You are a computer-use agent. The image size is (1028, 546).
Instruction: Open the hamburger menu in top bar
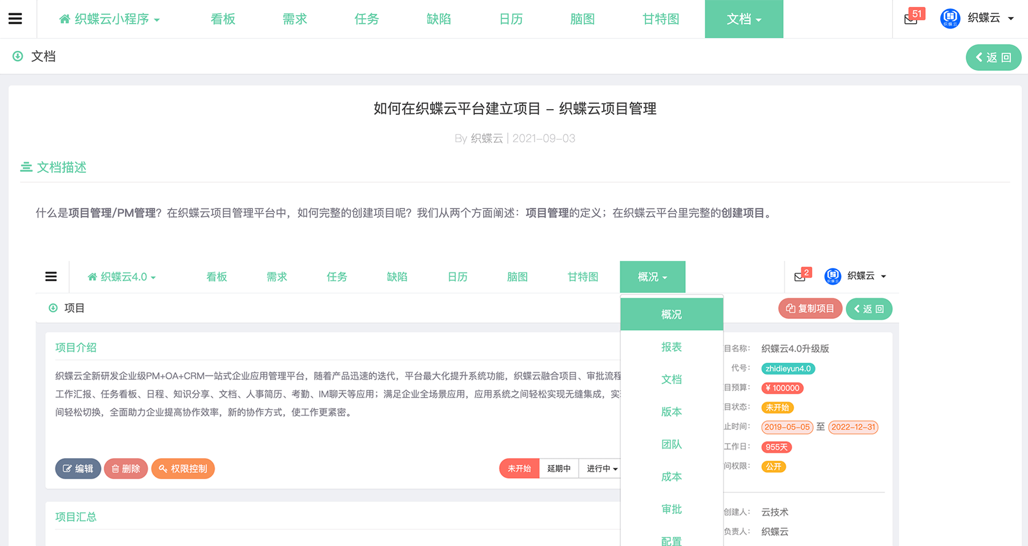pyautogui.click(x=15, y=19)
